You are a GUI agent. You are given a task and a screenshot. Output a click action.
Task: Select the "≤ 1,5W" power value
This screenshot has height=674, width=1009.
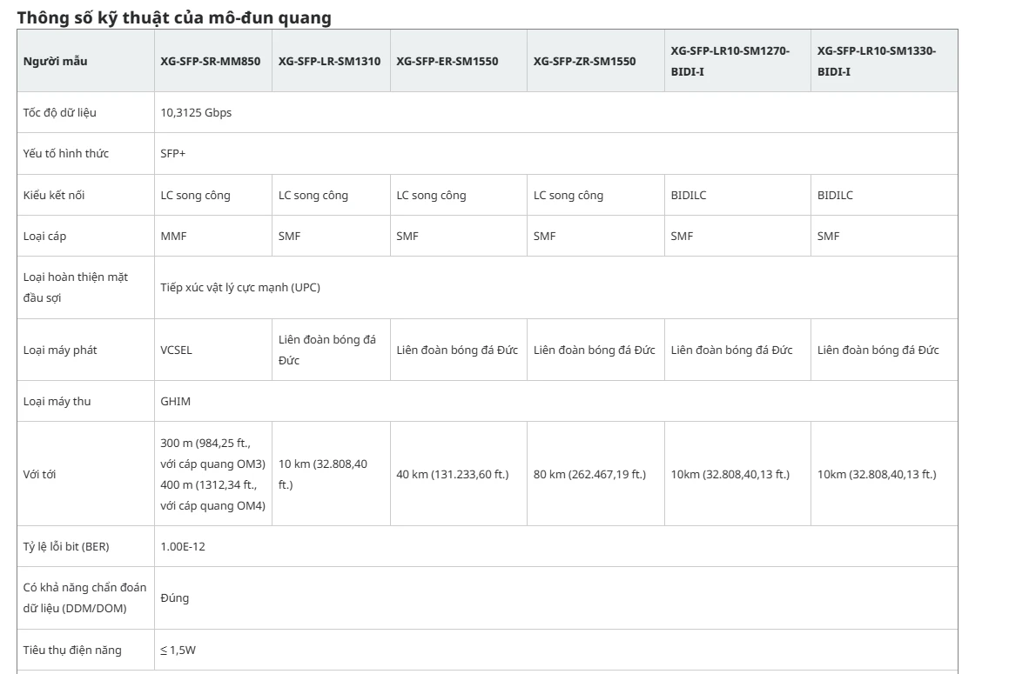(178, 651)
